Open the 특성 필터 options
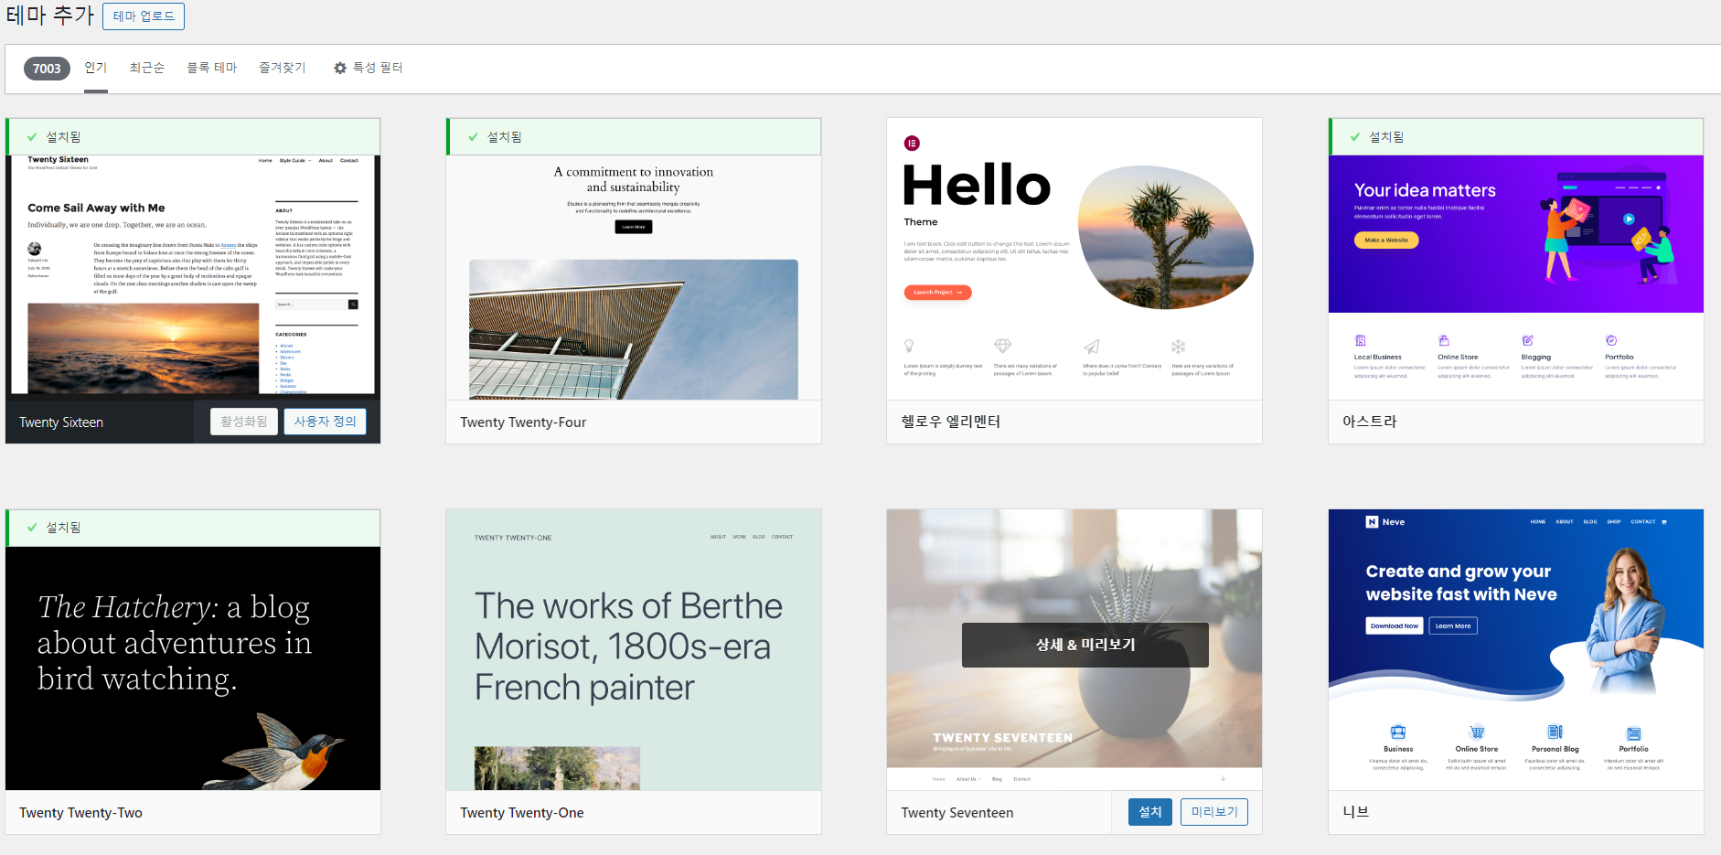Image resolution: width=1721 pixels, height=855 pixels. tap(369, 68)
